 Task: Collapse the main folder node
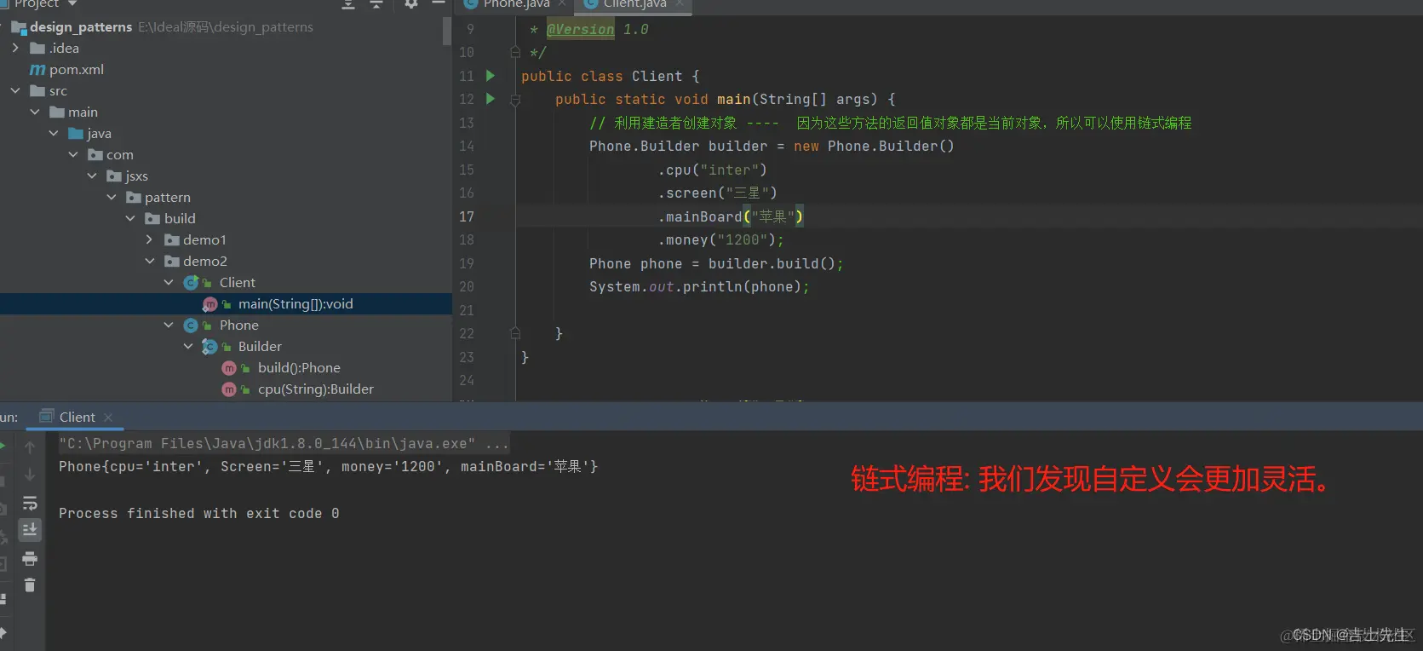click(35, 112)
